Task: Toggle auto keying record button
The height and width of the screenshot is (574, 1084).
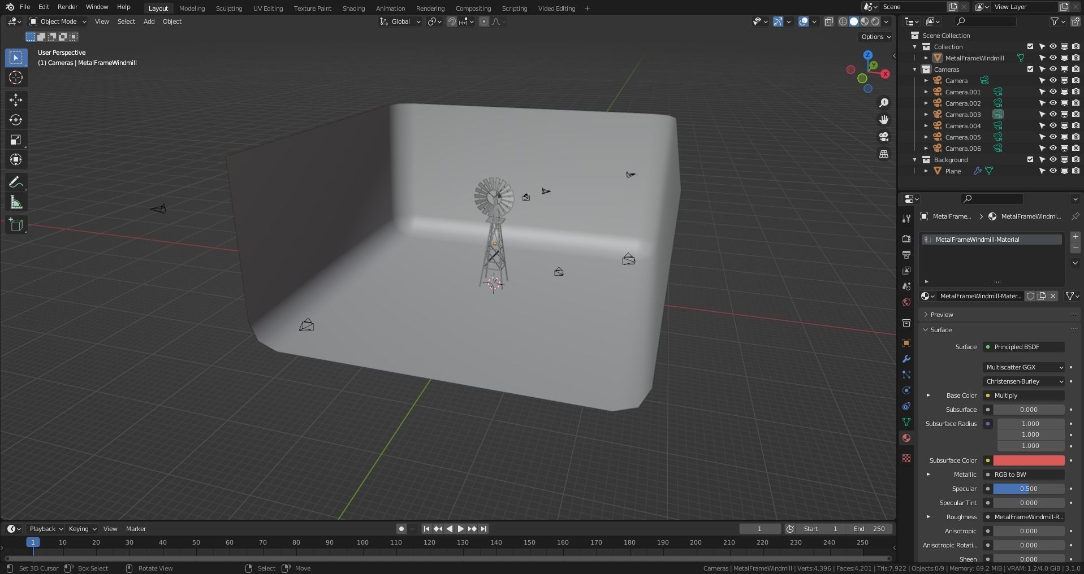Action: [x=401, y=529]
